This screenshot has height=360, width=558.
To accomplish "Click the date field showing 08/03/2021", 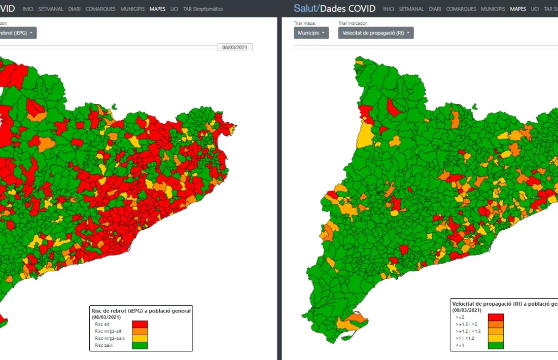I will click(x=234, y=47).
